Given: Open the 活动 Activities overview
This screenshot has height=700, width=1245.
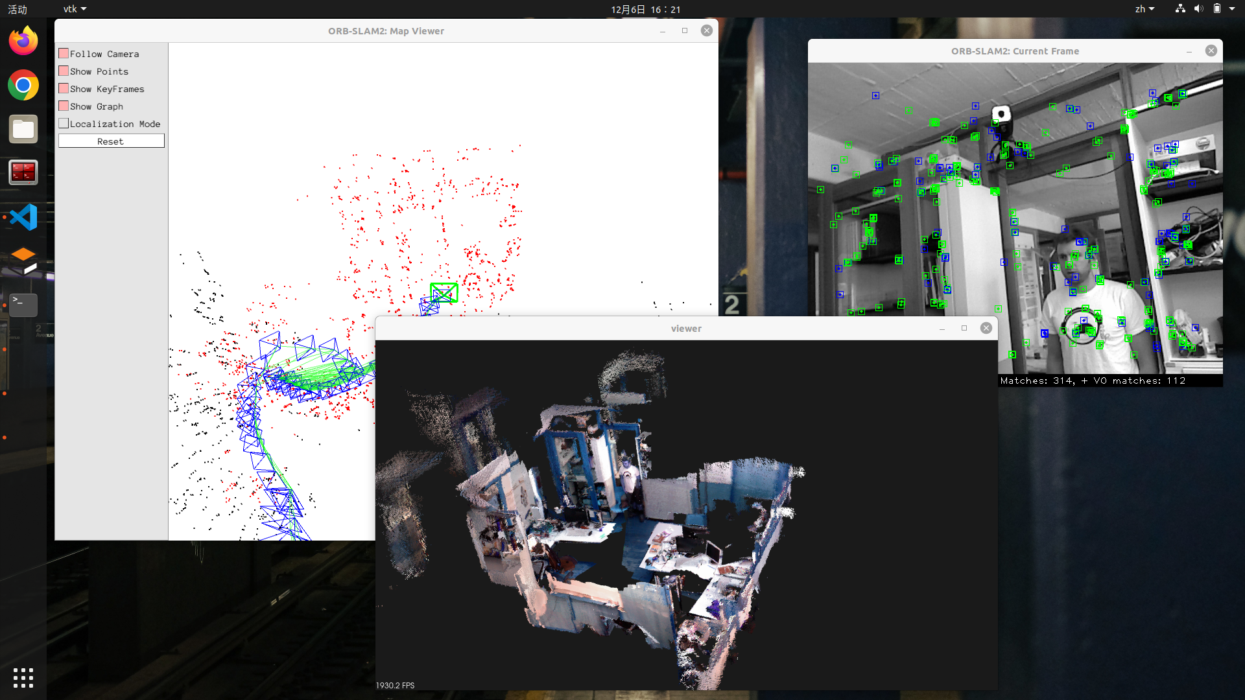Looking at the screenshot, I should pos(18,9).
